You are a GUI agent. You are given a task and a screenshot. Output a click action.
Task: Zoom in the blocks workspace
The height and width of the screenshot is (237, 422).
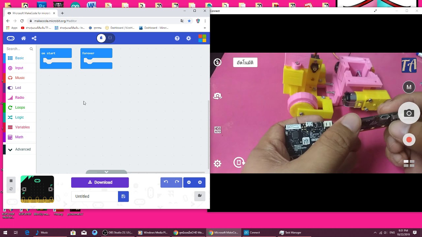tap(200, 182)
